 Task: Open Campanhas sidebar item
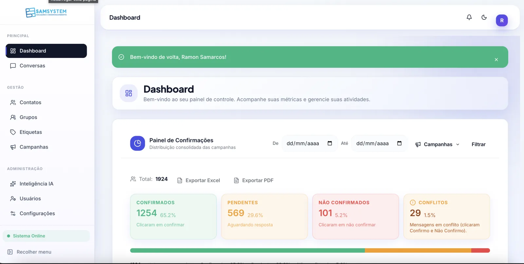coord(46,147)
